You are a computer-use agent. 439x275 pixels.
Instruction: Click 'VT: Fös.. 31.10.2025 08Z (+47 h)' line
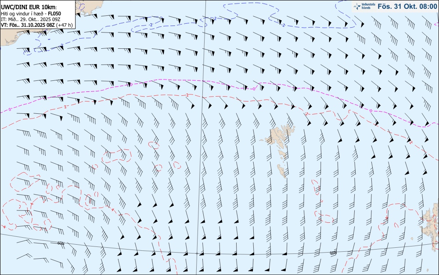coord(37,25)
